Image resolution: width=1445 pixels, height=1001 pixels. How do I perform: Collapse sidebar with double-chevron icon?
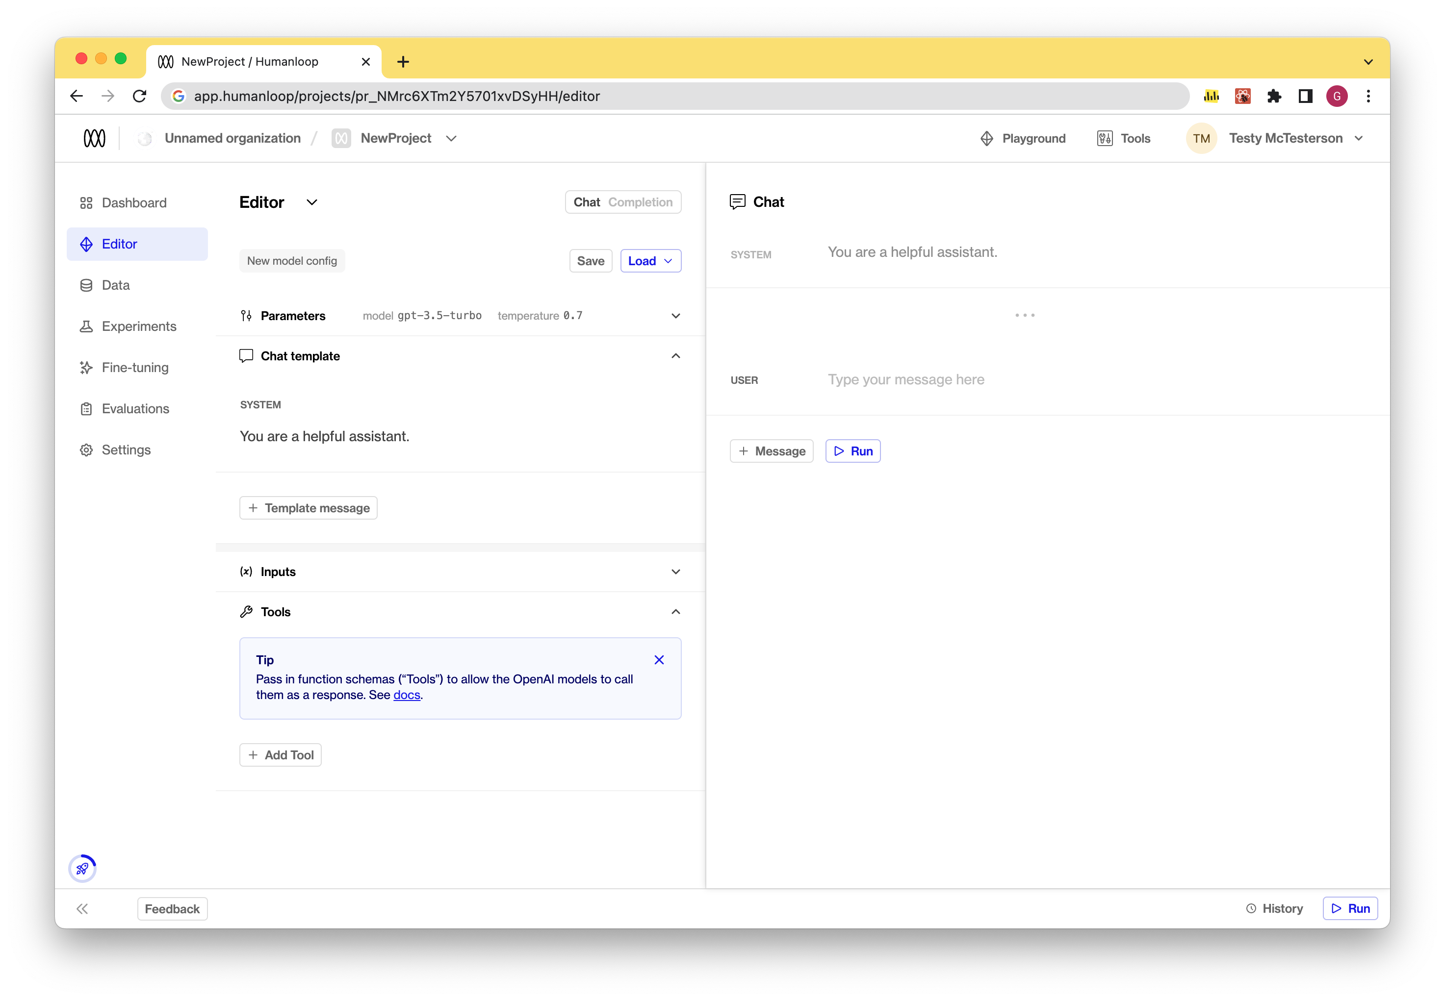pos(82,908)
